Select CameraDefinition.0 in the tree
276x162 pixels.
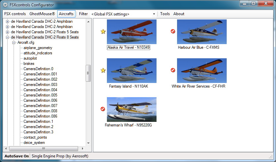coord(38,69)
